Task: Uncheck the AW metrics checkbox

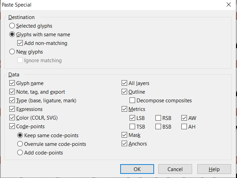Action: pos(184,118)
